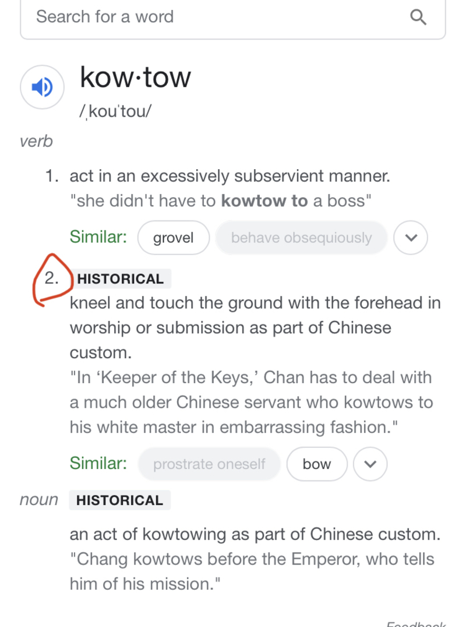Click the verb part-of-speech label
466x627 pixels.
point(36,141)
